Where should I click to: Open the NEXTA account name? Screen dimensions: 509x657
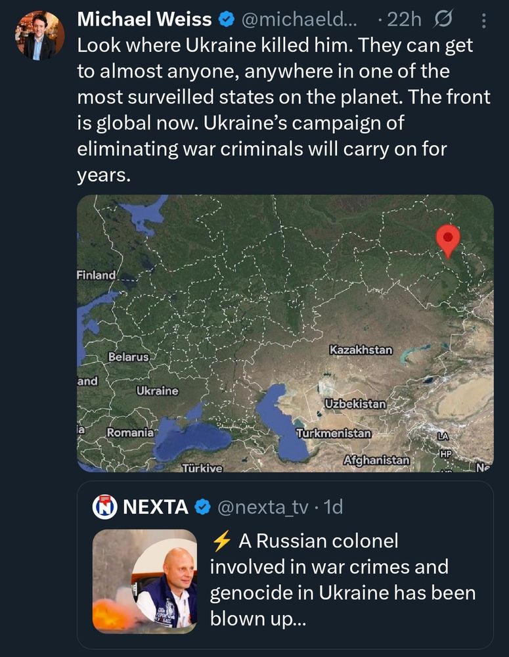[x=156, y=507]
